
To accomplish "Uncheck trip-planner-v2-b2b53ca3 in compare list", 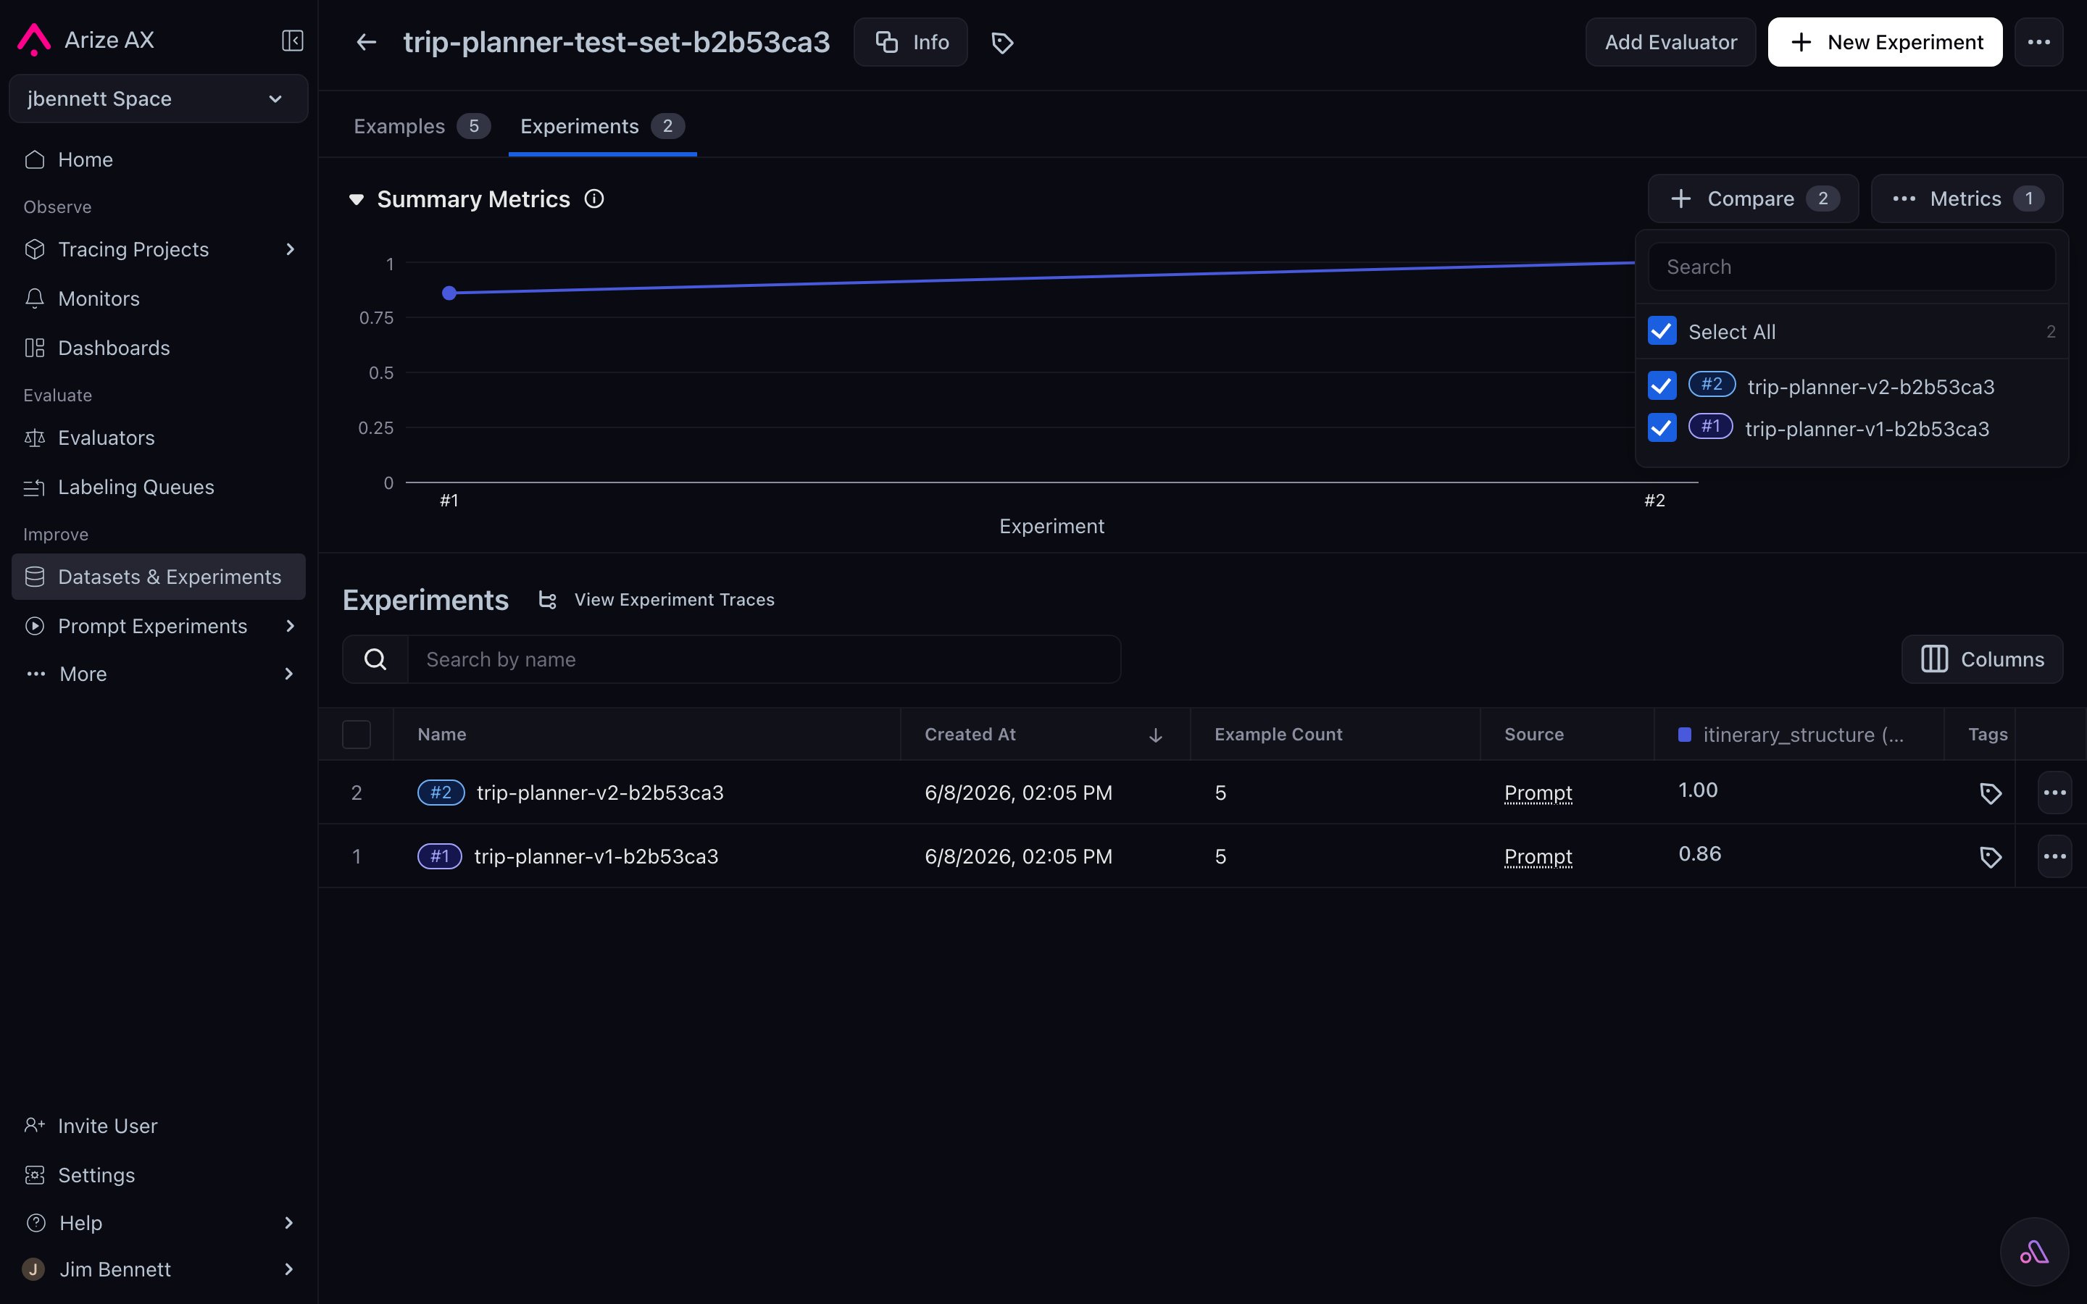I will (1662, 385).
